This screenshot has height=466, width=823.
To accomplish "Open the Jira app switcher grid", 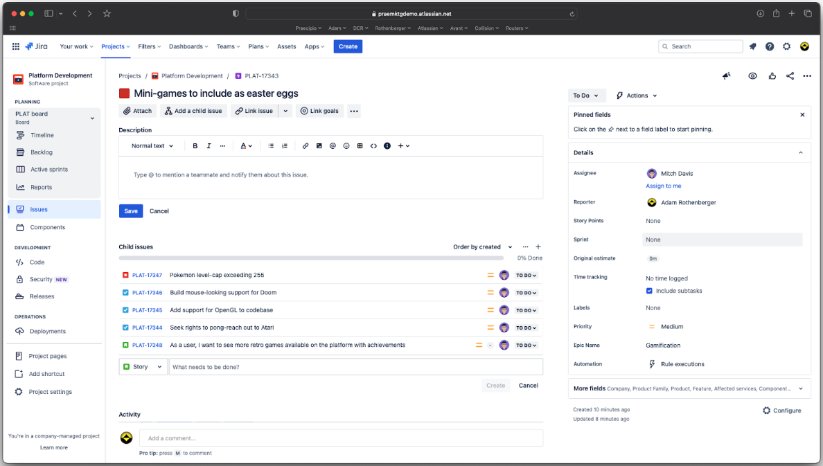I will coord(16,46).
